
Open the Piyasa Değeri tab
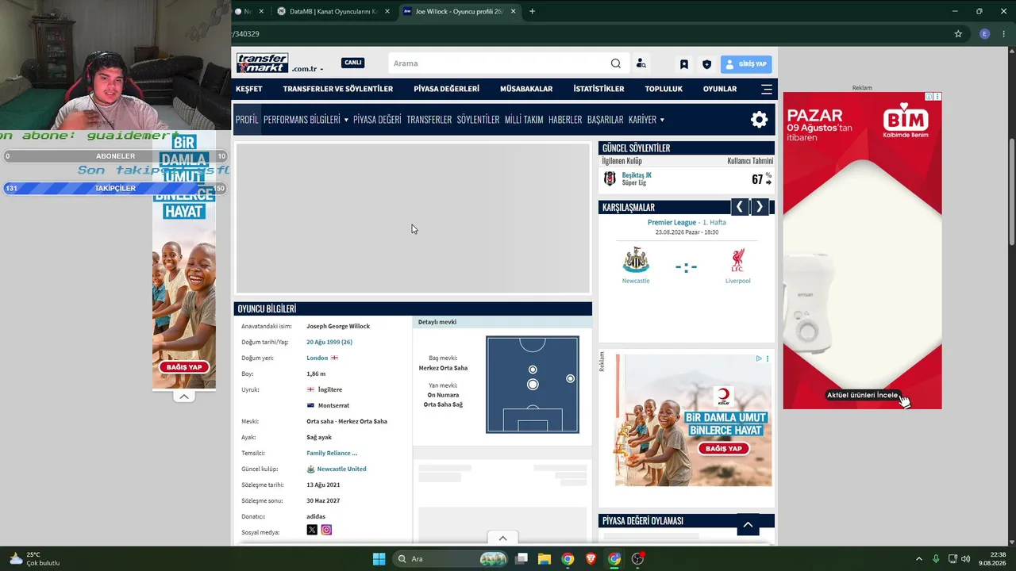[x=377, y=120]
